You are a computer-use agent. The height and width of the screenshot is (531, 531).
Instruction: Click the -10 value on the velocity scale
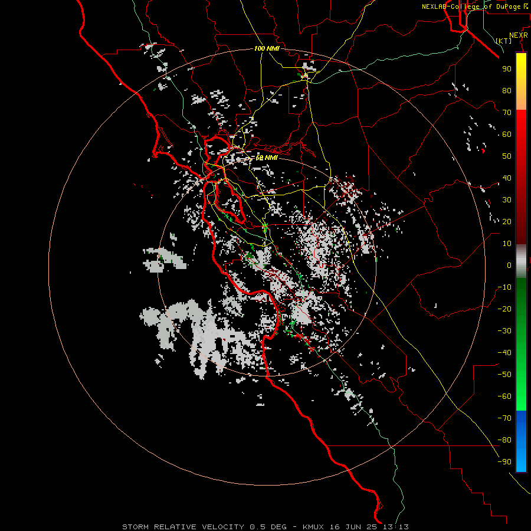pos(504,287)
